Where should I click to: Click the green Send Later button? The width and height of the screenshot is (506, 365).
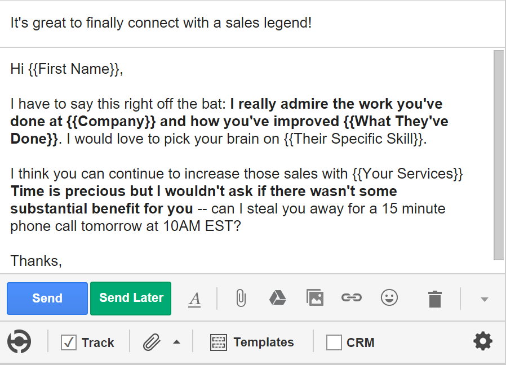point(131,298)
